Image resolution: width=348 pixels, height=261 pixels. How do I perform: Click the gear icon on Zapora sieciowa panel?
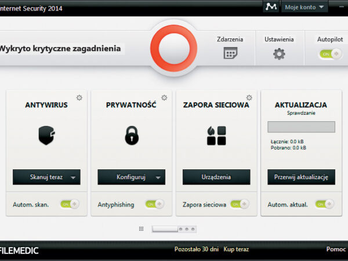(249, 98)
